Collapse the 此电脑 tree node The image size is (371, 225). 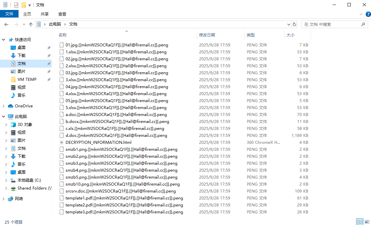pos(4,117)
